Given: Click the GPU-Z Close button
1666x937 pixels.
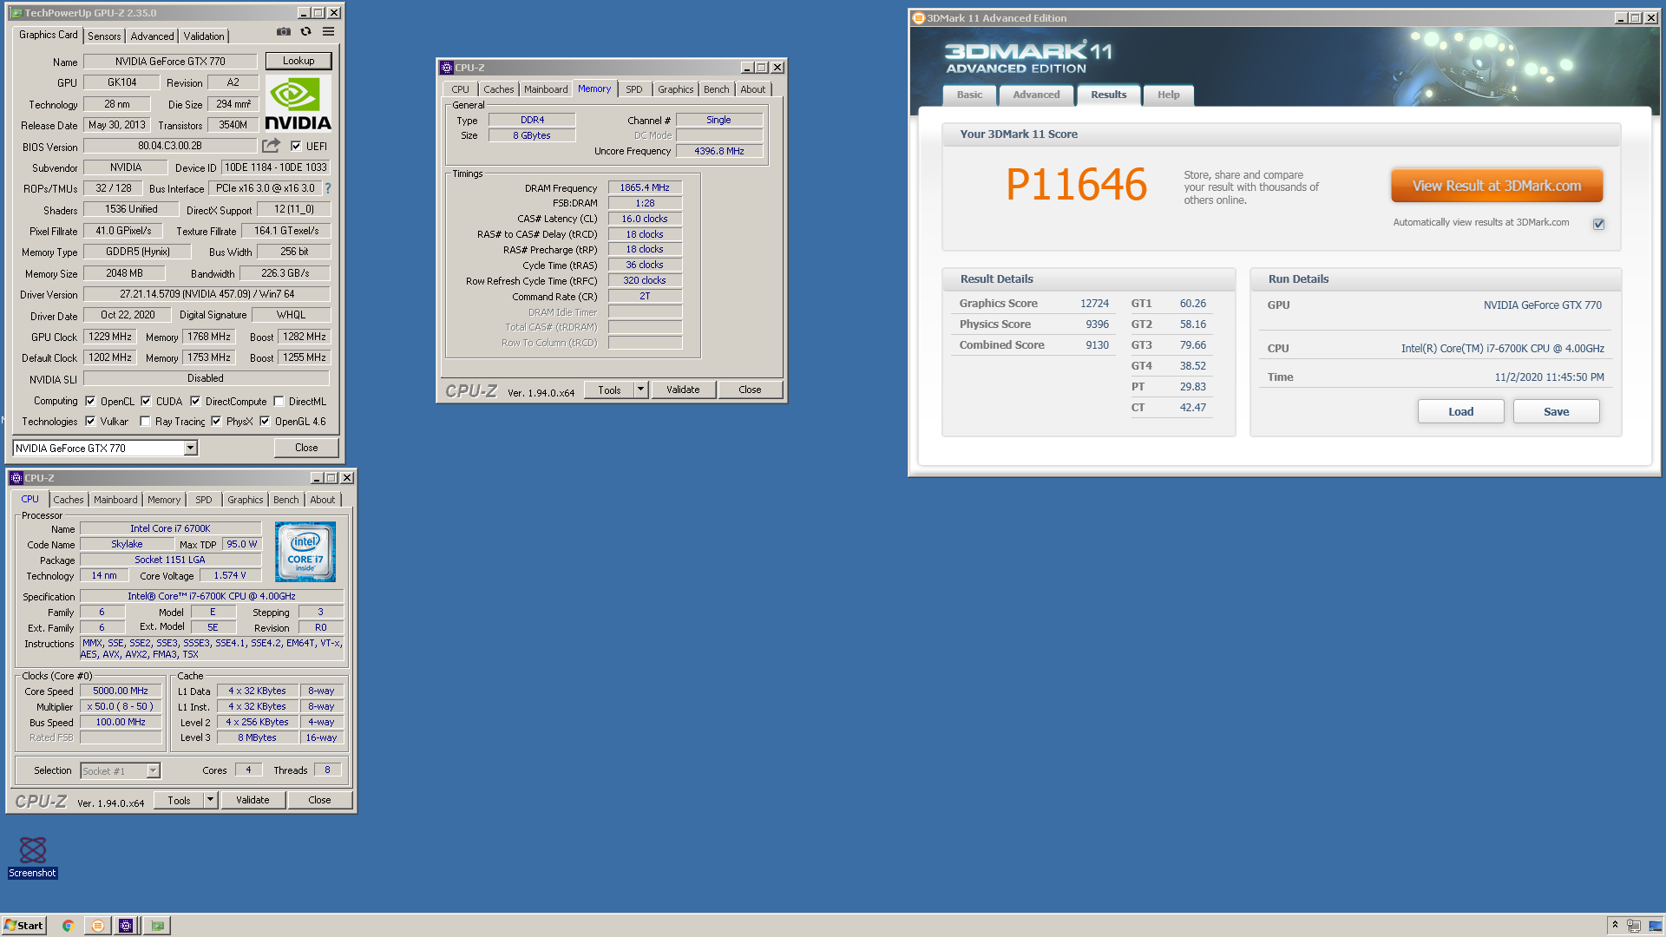Looking at the screenshot, I should pos(306,448).
